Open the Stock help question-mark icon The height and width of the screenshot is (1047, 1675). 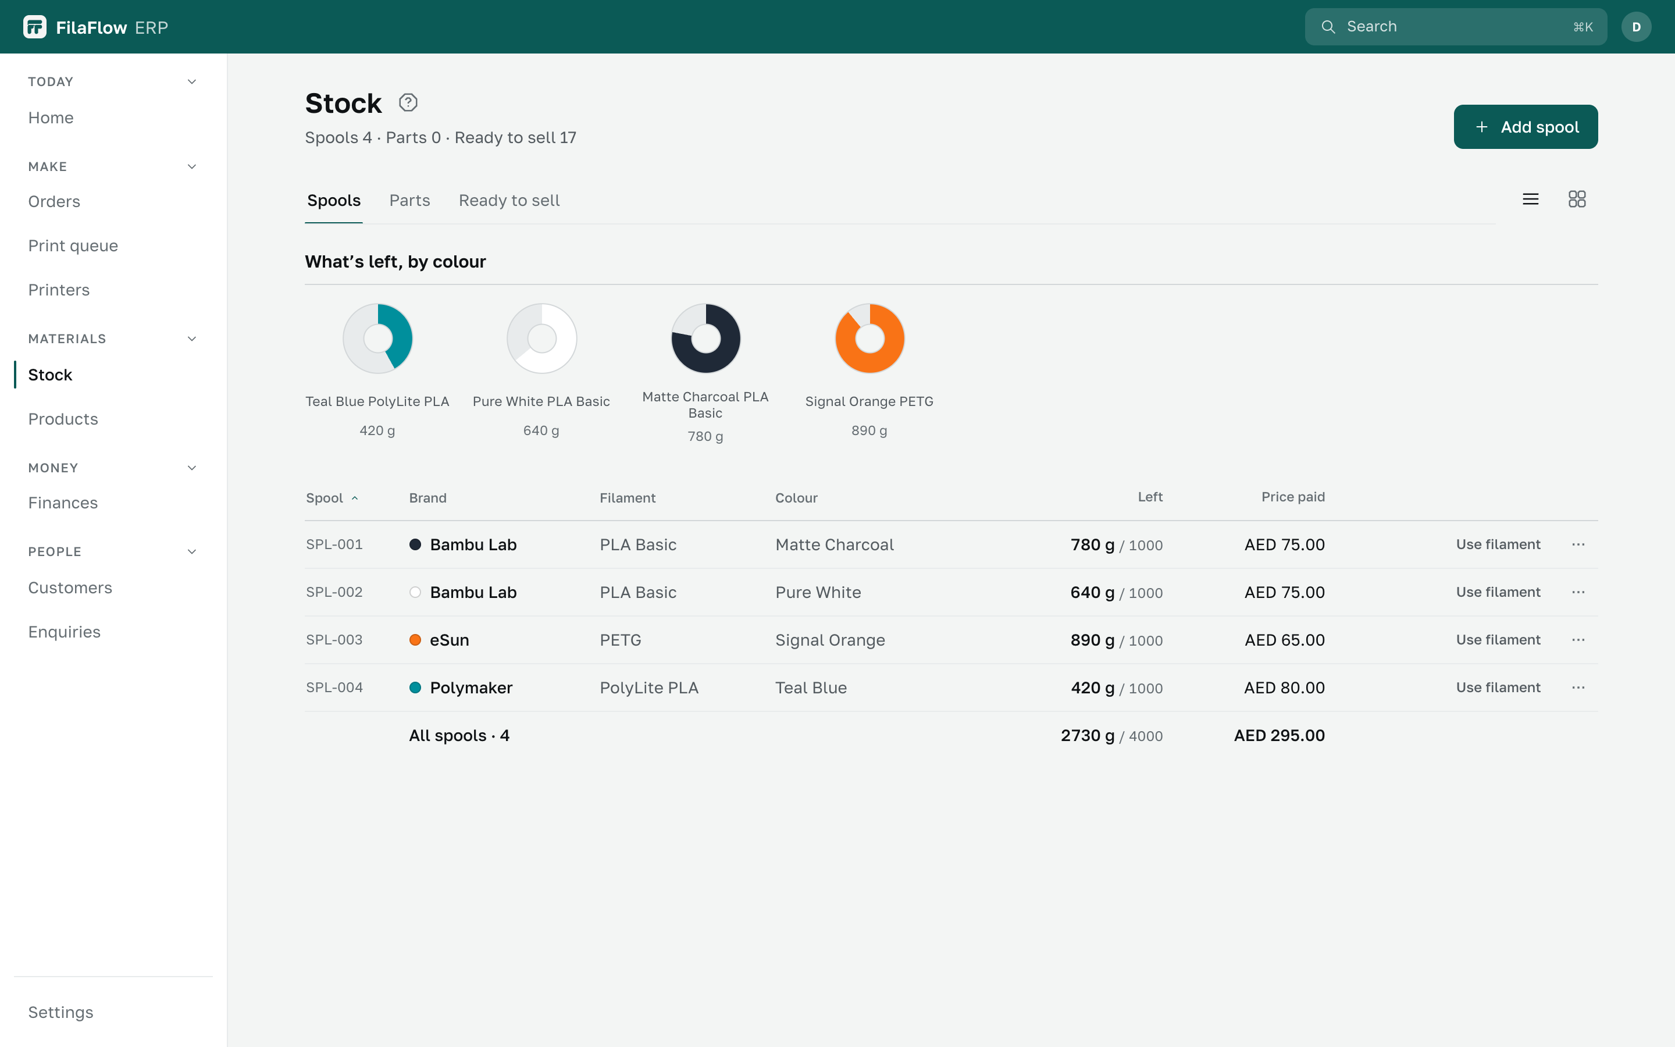click(x=408, y=102)
